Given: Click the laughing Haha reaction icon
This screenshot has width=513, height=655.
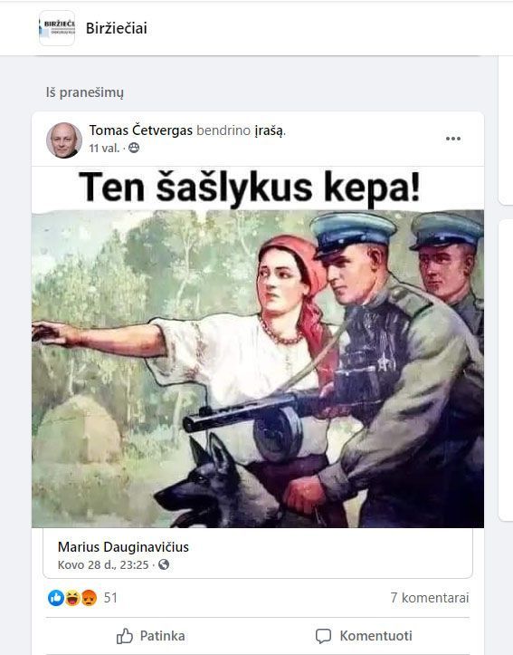Looking at the screenshot, I should click(72, 598).
